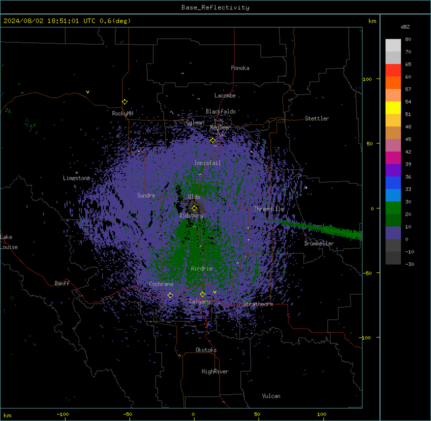Click the Sundre city label
This screenshot has height=421, width=431.
point(146,195)
